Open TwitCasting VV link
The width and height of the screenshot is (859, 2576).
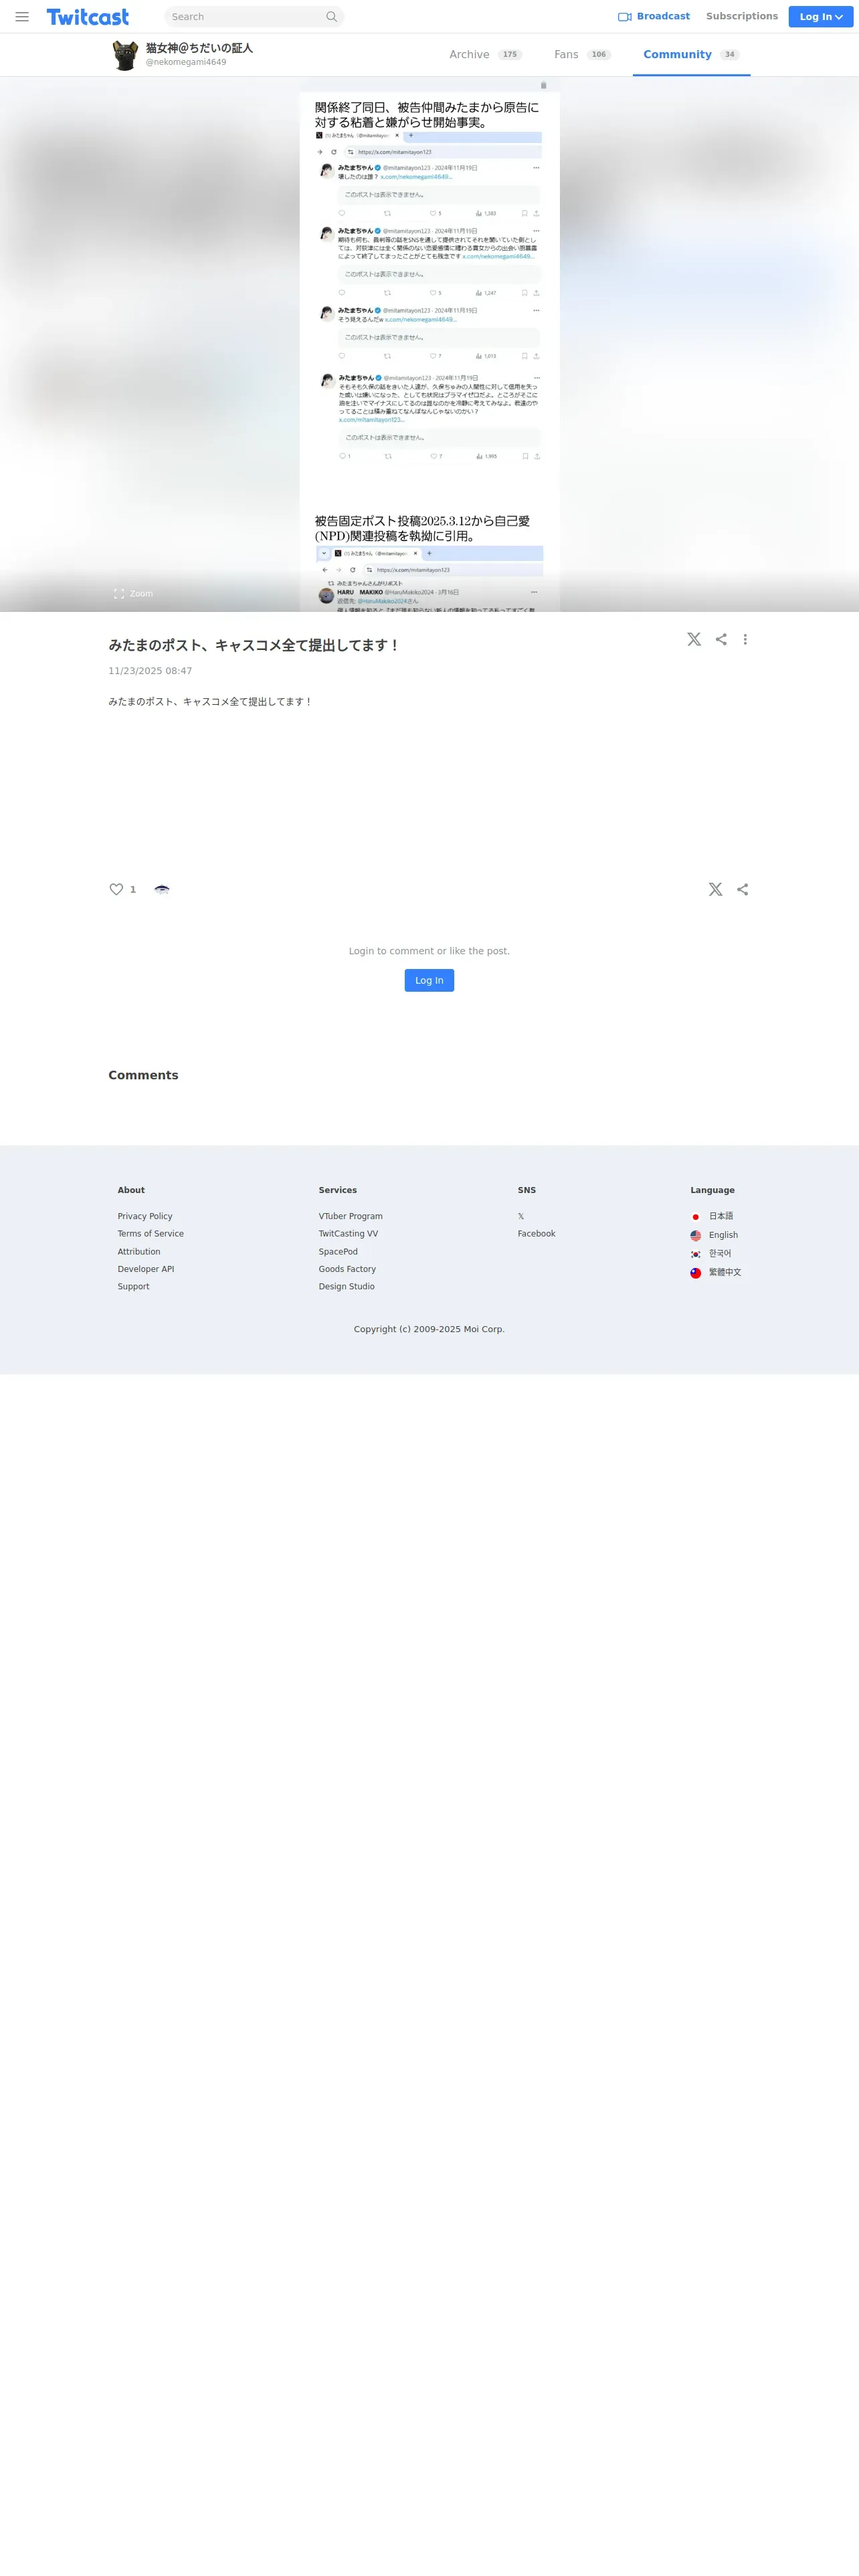348,1234
